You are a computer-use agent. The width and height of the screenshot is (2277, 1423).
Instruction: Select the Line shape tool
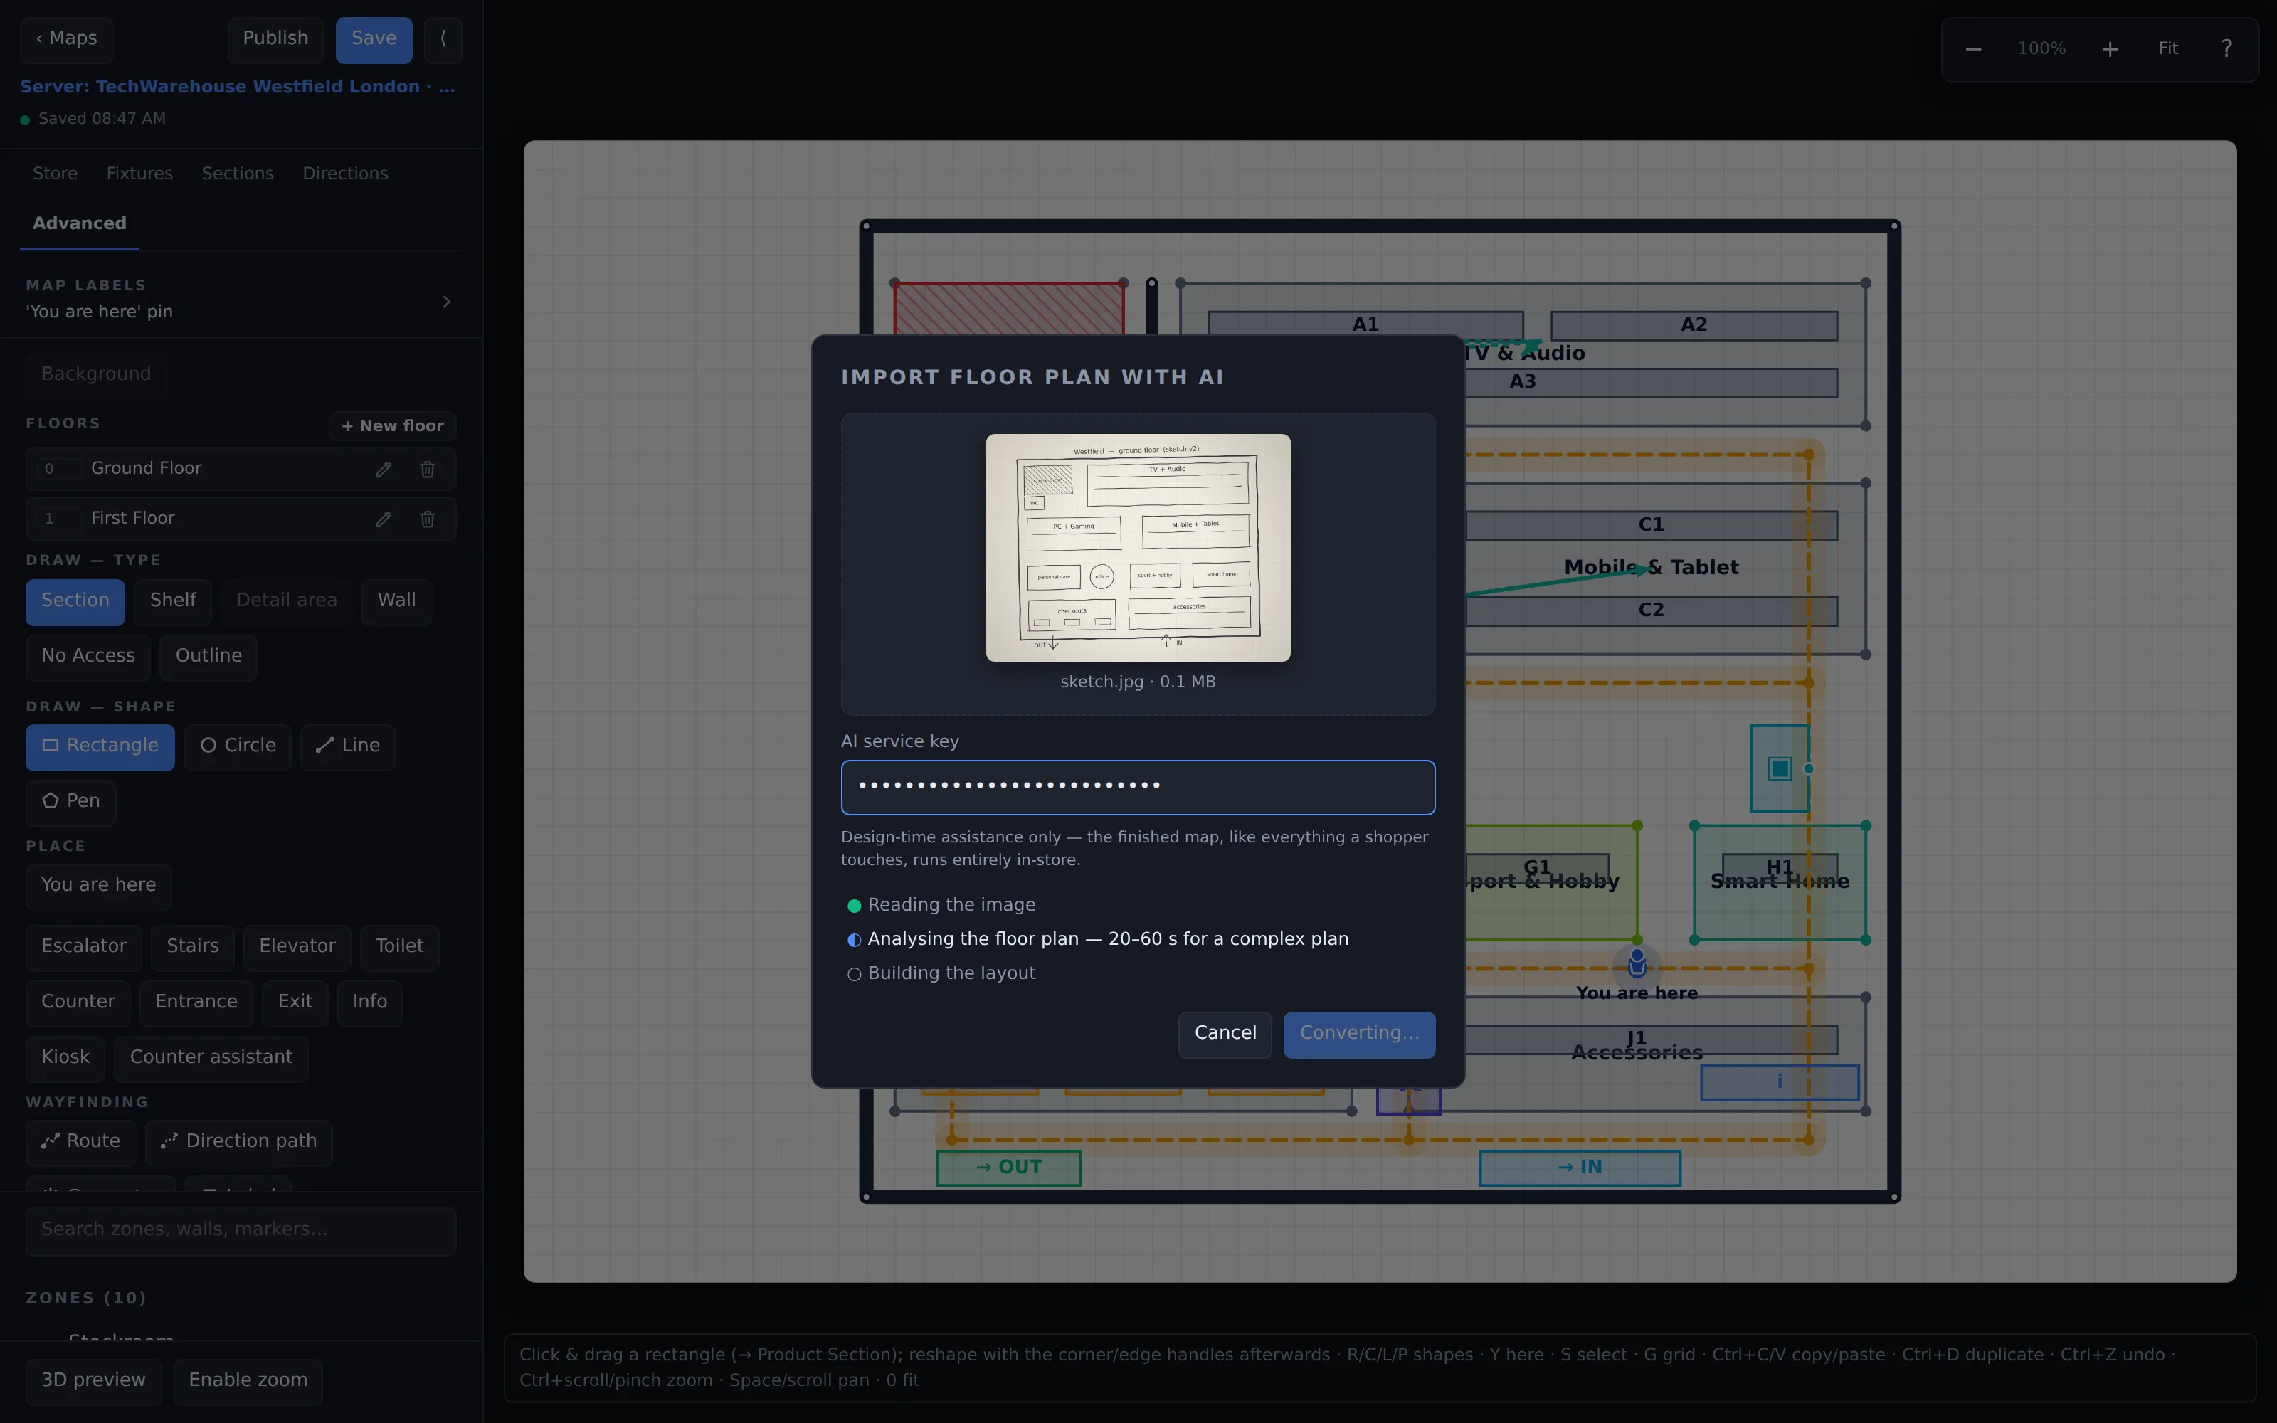coord(348,746)
